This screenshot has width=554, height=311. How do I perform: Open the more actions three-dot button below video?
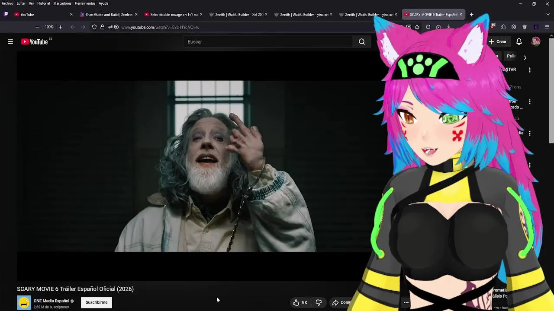pos(406,302)
